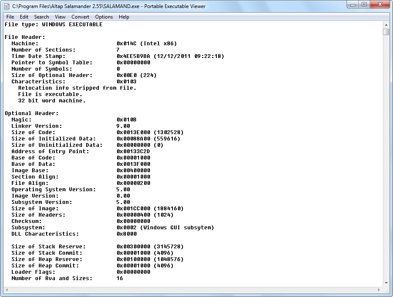The image size is (393, 297).
Task: Click 'Number of Symbols:' label
Action: pos(42,69)
